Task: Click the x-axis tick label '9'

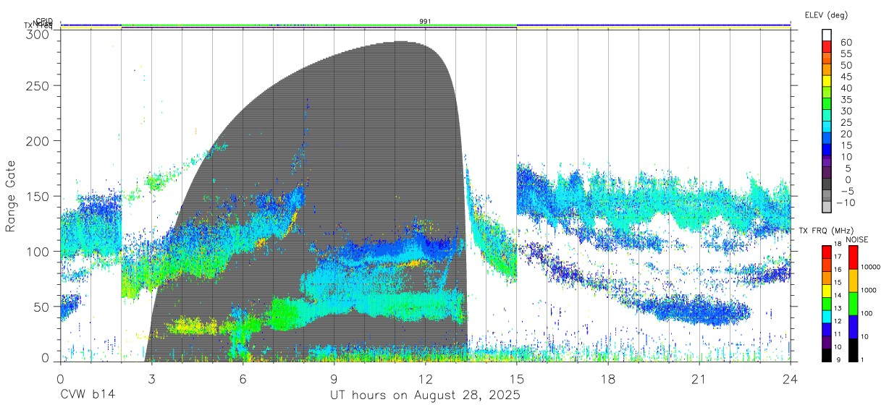Action: click(334, 379)
